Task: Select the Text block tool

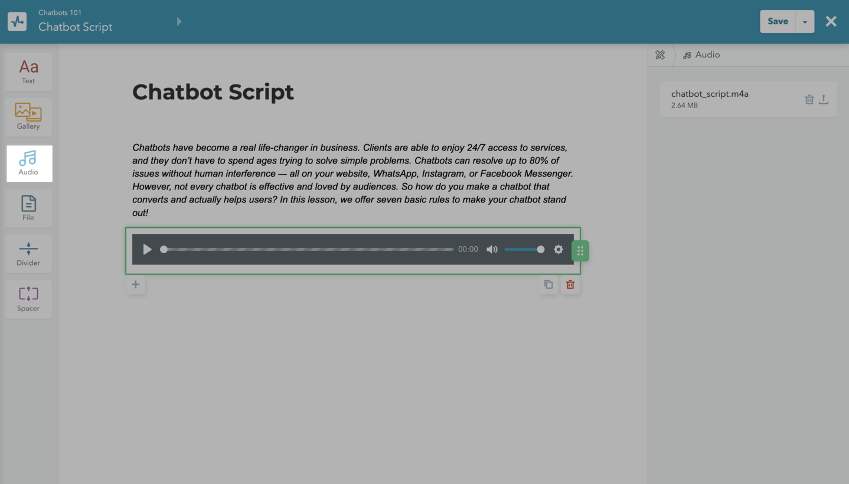Action: point(28,71)
